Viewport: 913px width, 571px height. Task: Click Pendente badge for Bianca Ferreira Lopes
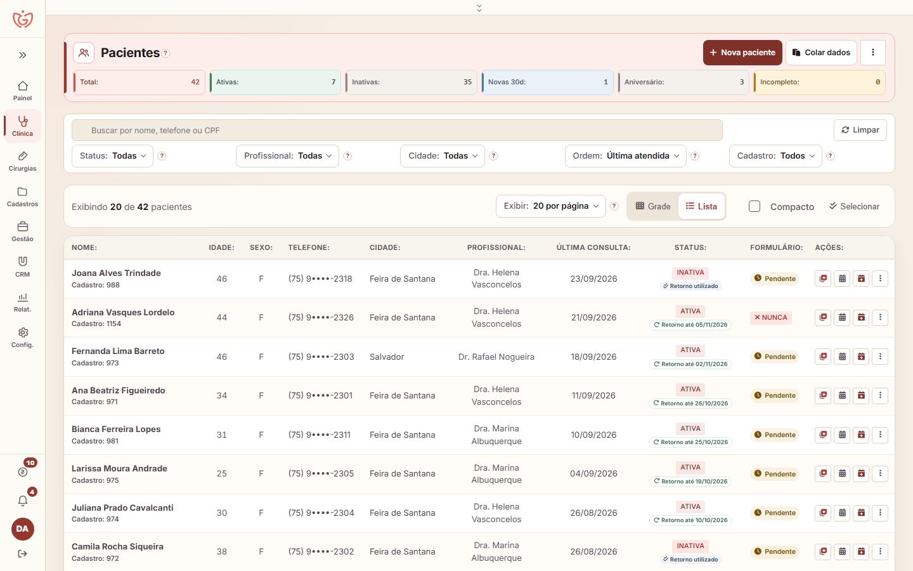(x=774, y=435)
